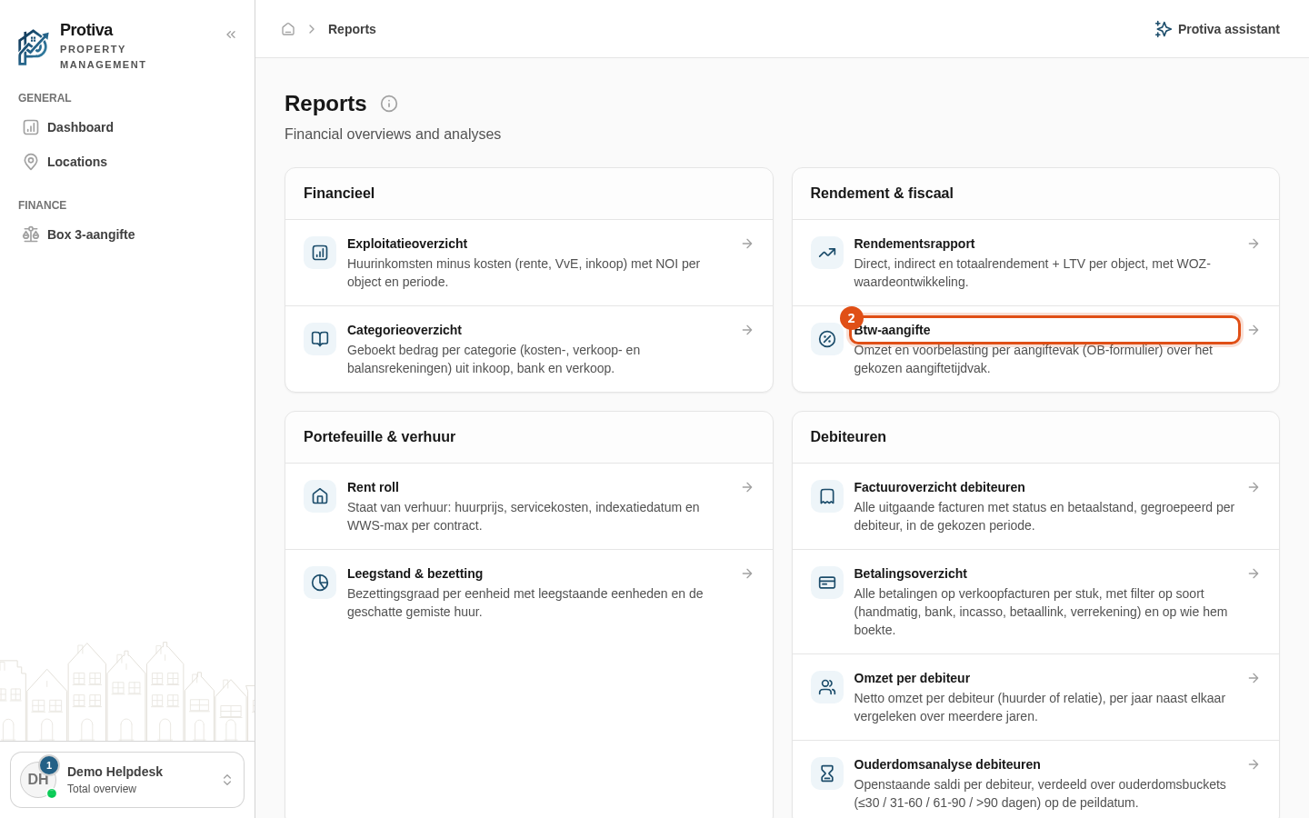Open the Categorieoverzicht report
Screen dimensions: 1309x818
pyautogui.click(x=529, y=349)
